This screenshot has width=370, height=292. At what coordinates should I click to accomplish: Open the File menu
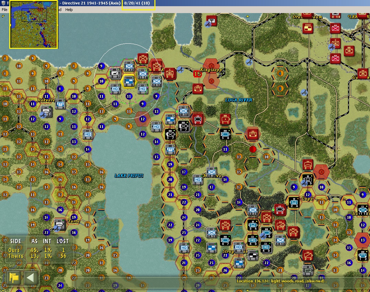coord(4,10)
